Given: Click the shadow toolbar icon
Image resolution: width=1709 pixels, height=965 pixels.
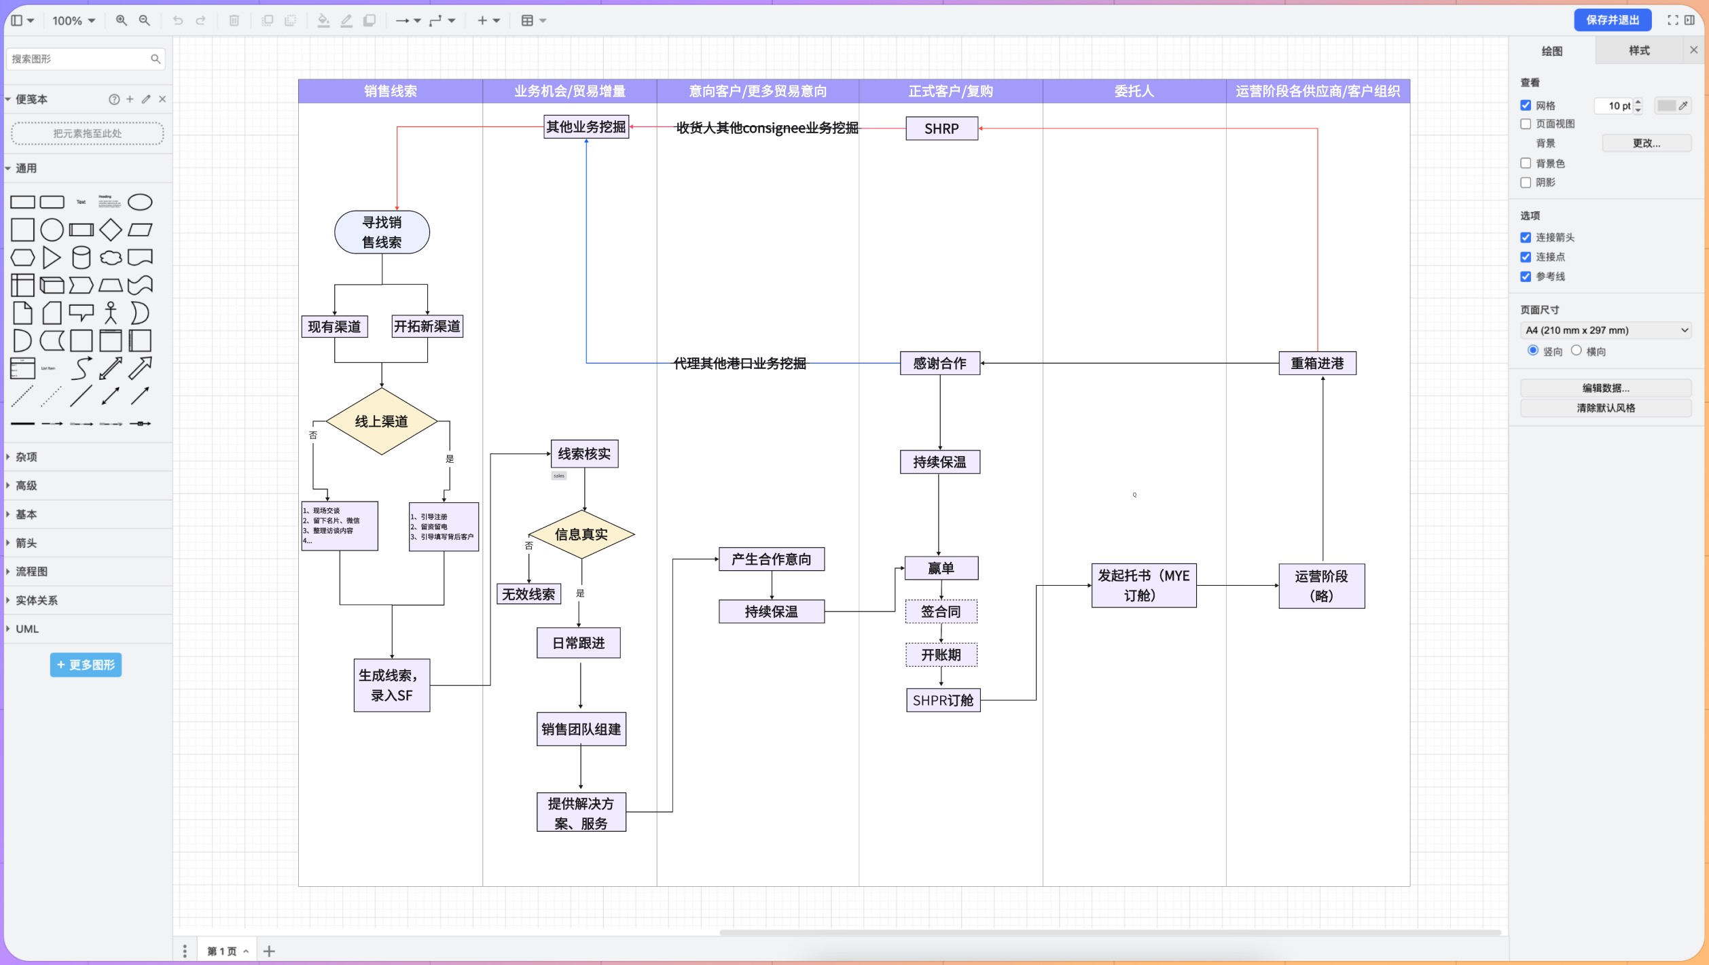Looking at the screenshot, I should click(370, 20).
